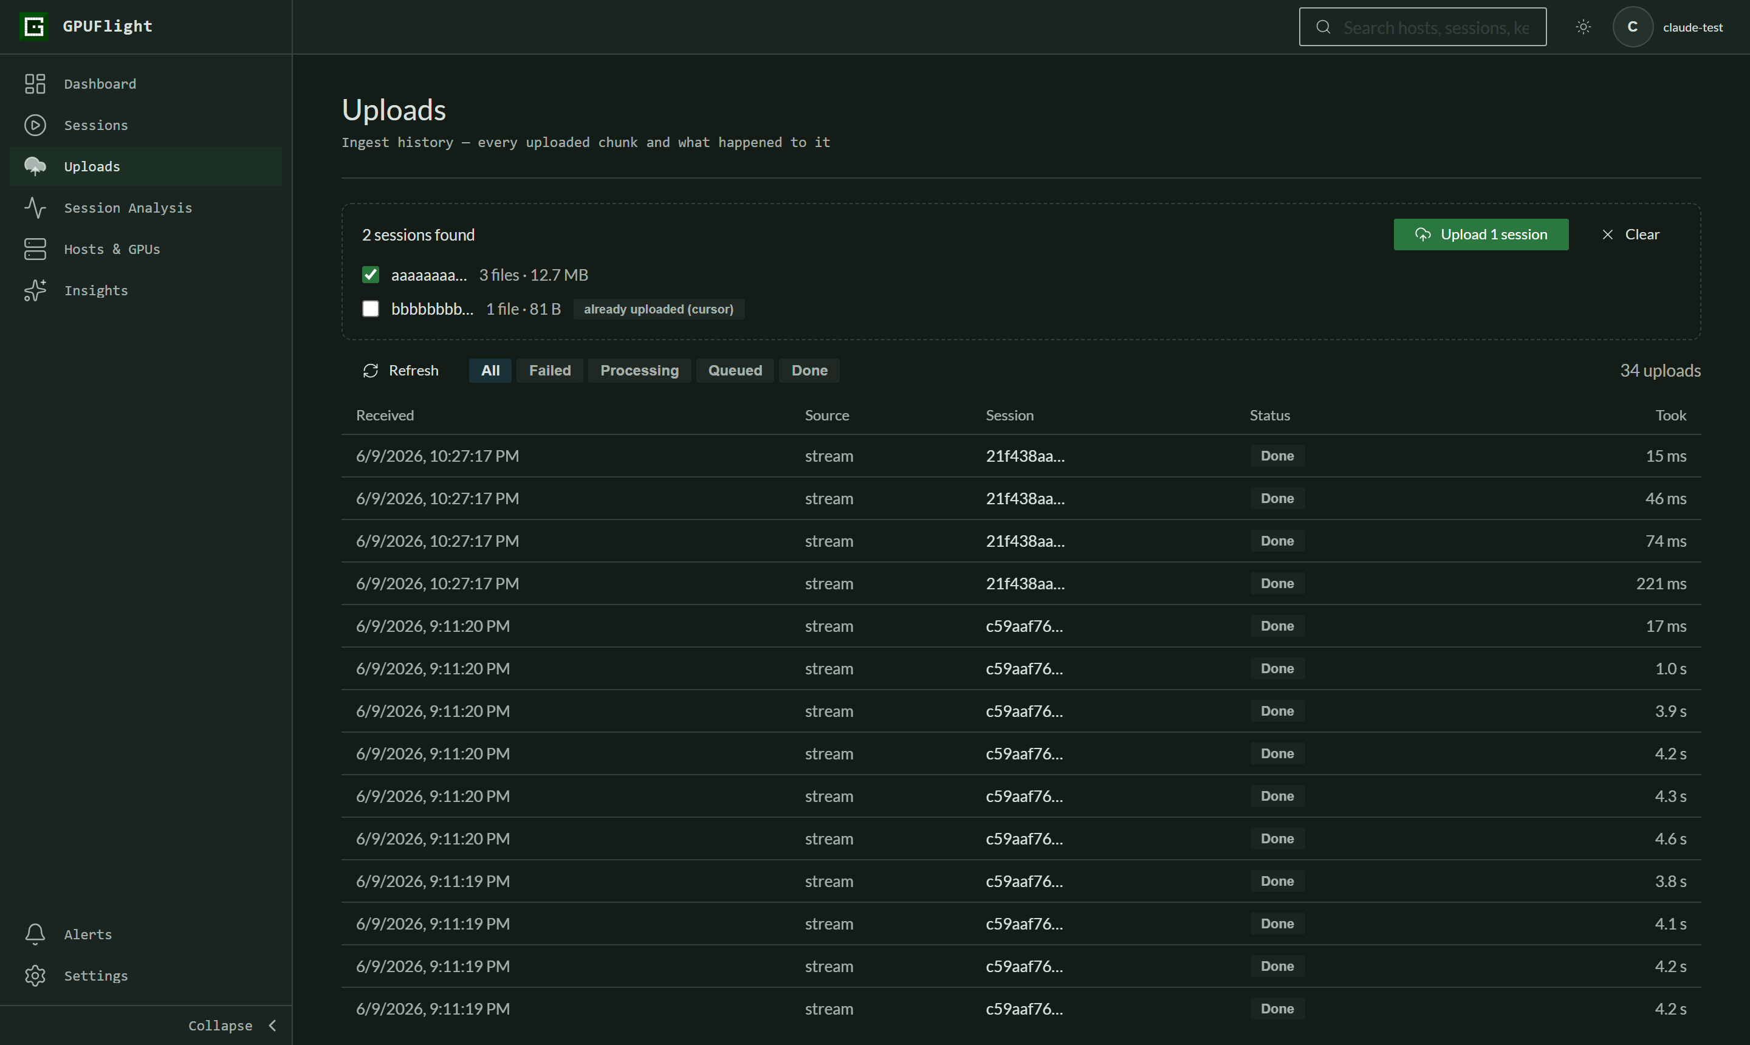
Task: Select the Uploads cloud icon
Action: pyautogui.click(x=35, y=166)
